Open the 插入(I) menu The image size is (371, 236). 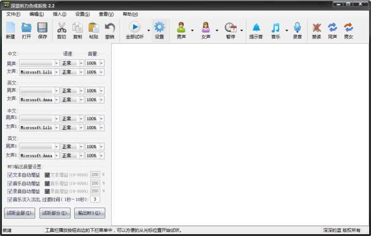click(59, 14)
